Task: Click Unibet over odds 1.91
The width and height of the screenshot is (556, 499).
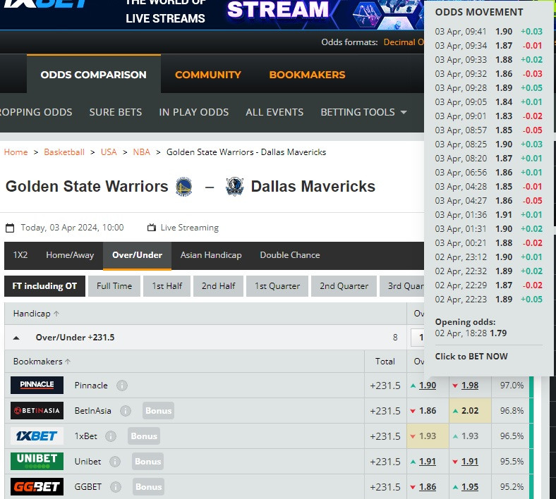Action: pyautogui.click(x=428, y=462)
